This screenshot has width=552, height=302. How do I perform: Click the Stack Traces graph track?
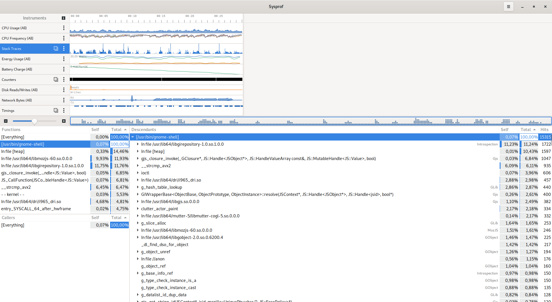tap(156, 48)
